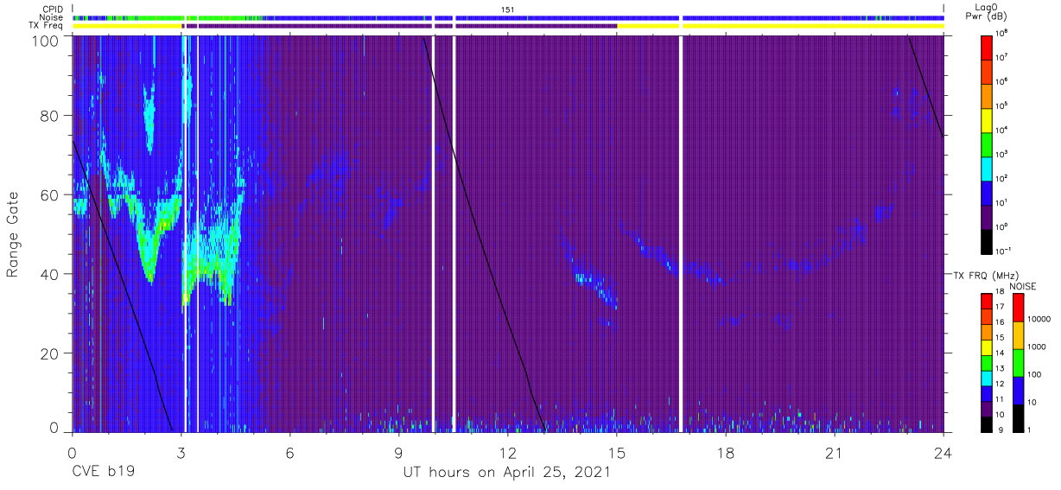
Task: Click Range Gate tick label 80
Action: 50,116
